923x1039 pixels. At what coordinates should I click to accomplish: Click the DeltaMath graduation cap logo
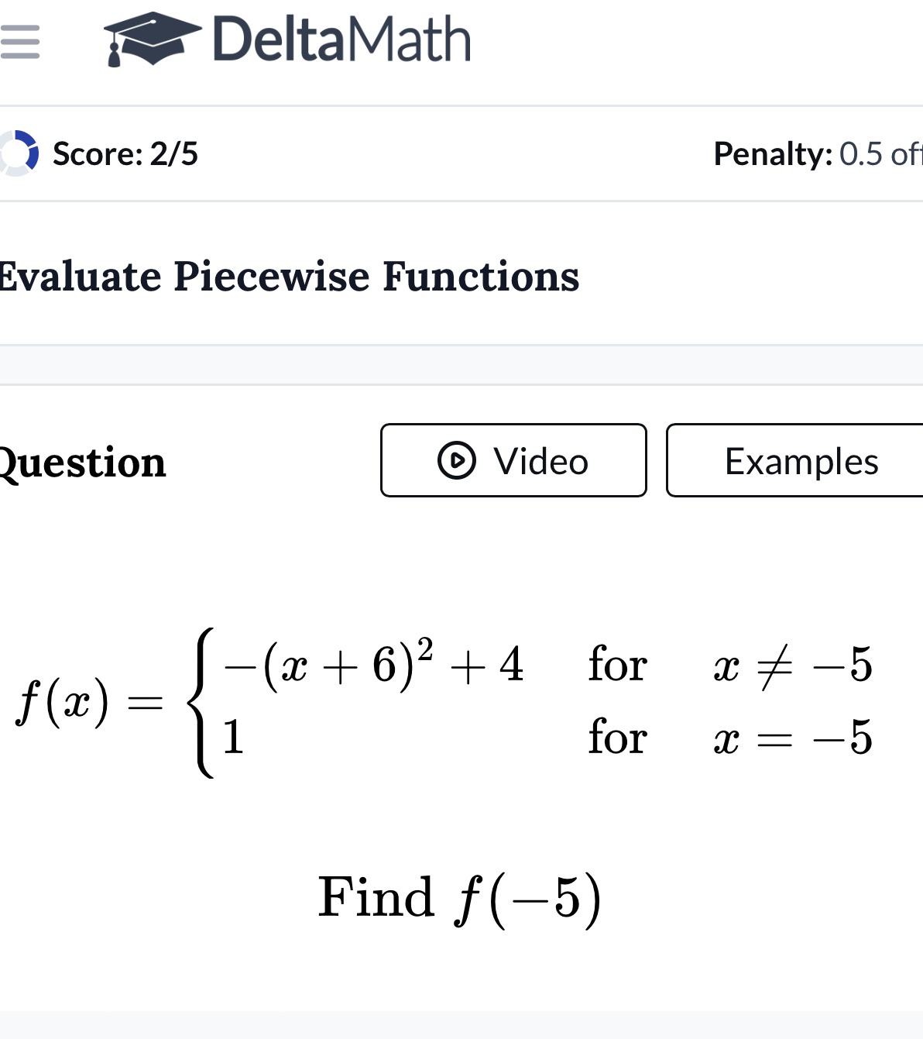pyautogui.click(x=153, y=39)
